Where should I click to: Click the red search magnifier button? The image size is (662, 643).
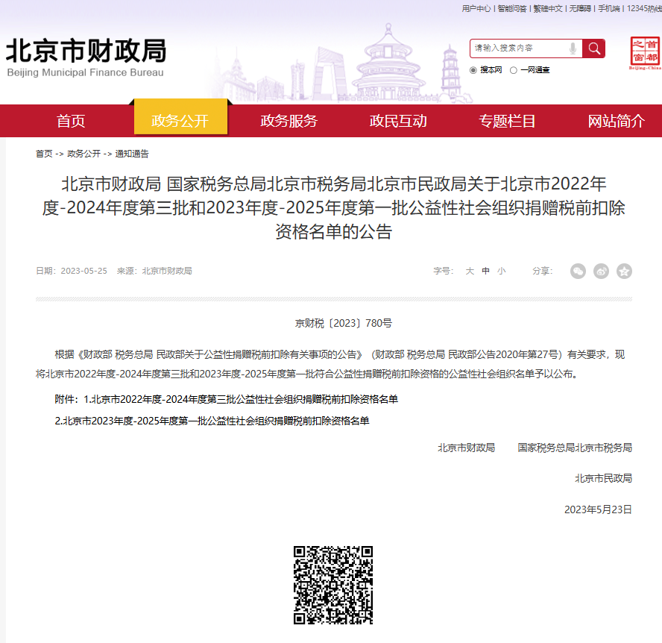(x=593, y=48)
